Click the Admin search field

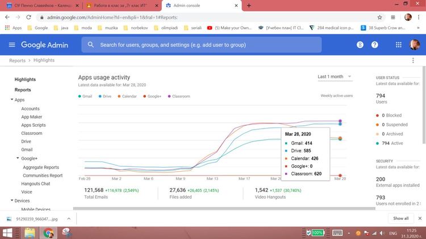tap(201, 45)
